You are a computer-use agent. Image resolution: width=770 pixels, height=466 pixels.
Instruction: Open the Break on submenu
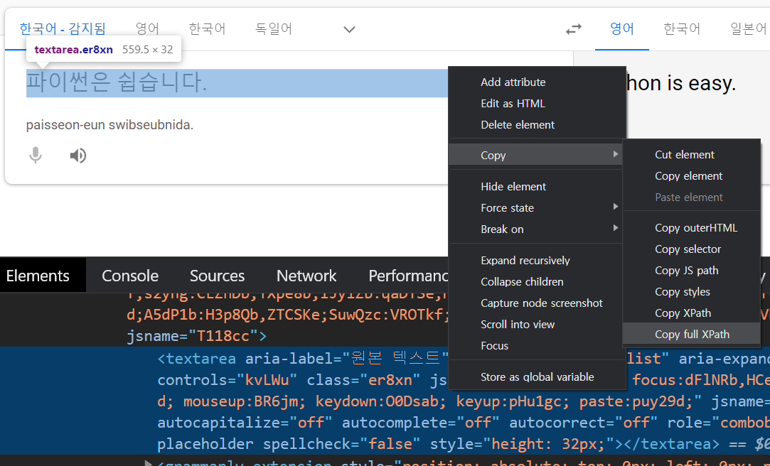pos(535,229)
